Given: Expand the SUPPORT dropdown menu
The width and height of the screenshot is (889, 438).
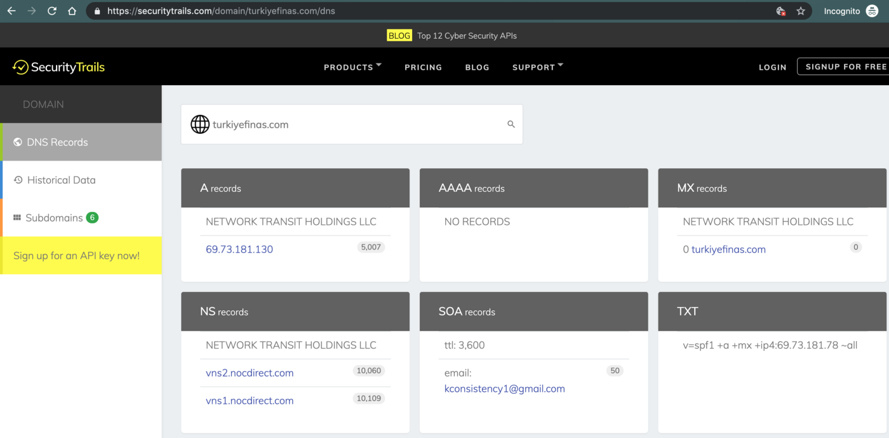Looking at the screenshot, I should pos(538,67).
